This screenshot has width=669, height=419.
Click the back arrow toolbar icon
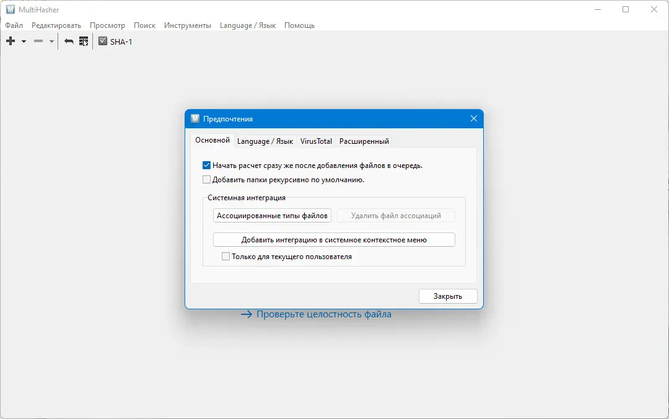click(69, 42)
